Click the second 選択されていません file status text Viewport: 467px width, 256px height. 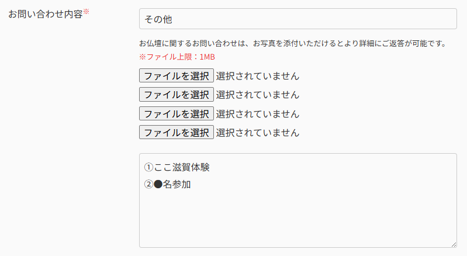257,95
